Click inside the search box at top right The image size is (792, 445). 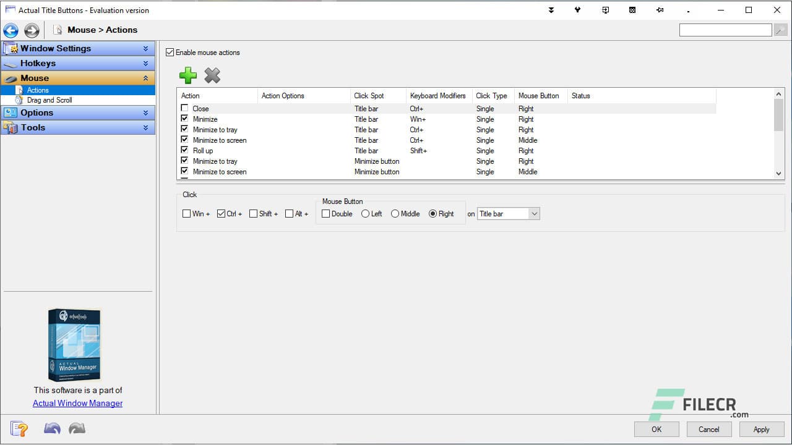(x=725, y=29)
